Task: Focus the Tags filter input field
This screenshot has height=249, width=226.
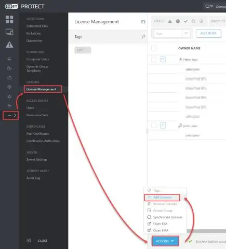Action: click(x=168, y=33)
